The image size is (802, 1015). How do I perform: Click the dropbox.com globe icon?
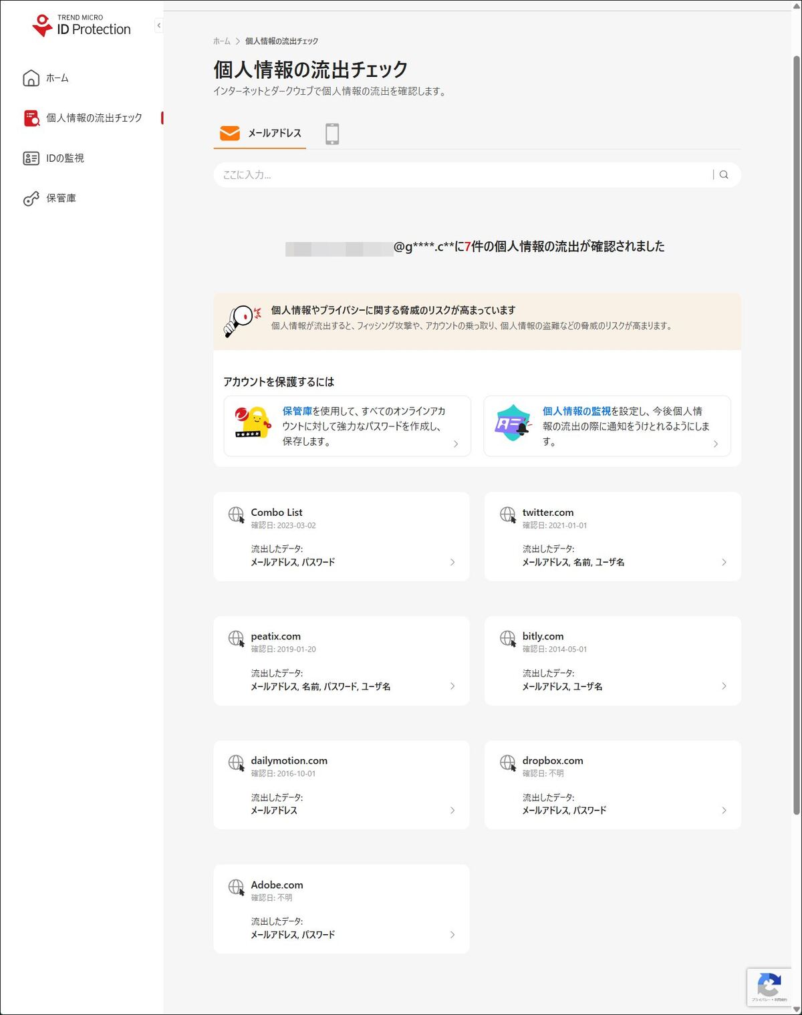[508, 762]
